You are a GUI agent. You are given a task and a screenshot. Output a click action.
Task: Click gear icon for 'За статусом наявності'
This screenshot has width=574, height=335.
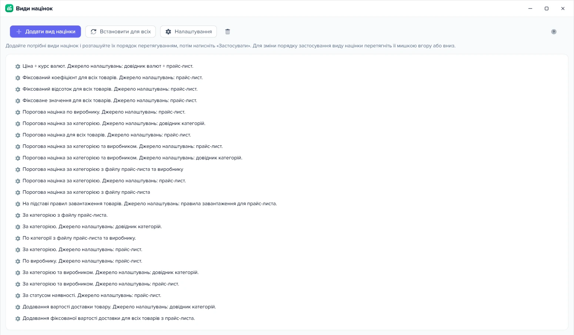18,296
